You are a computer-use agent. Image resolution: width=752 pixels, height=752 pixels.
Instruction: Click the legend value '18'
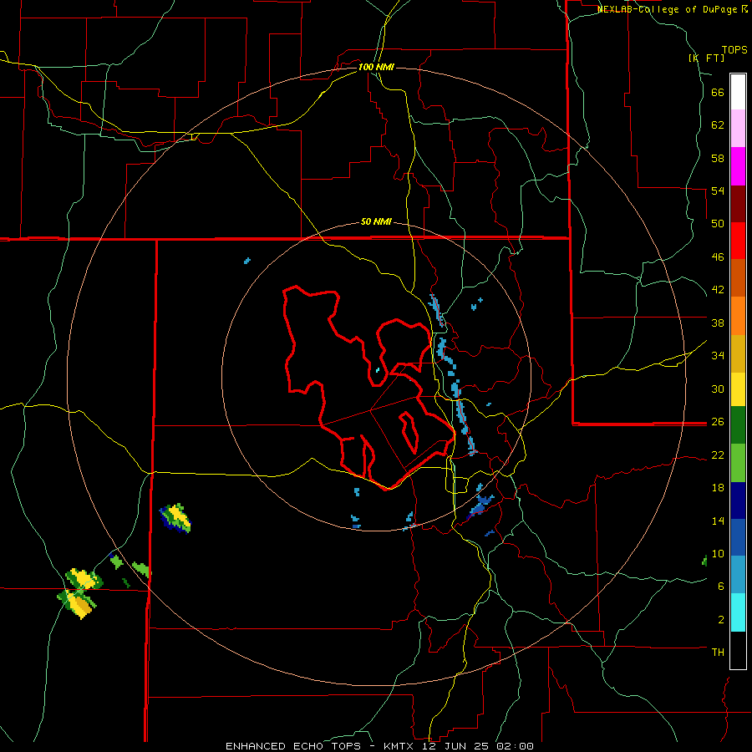point(718,488)
